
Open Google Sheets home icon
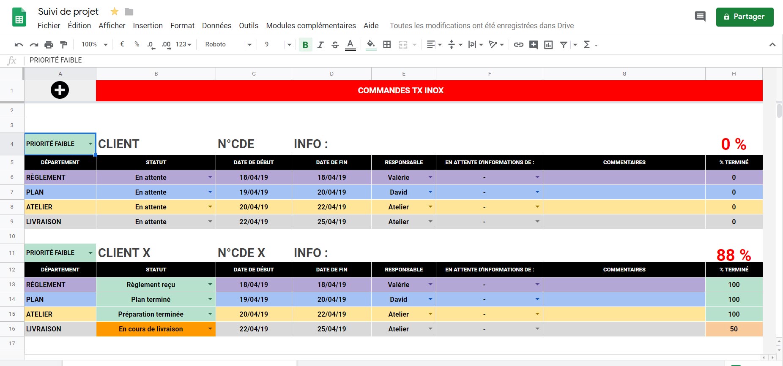coord(19,17)
